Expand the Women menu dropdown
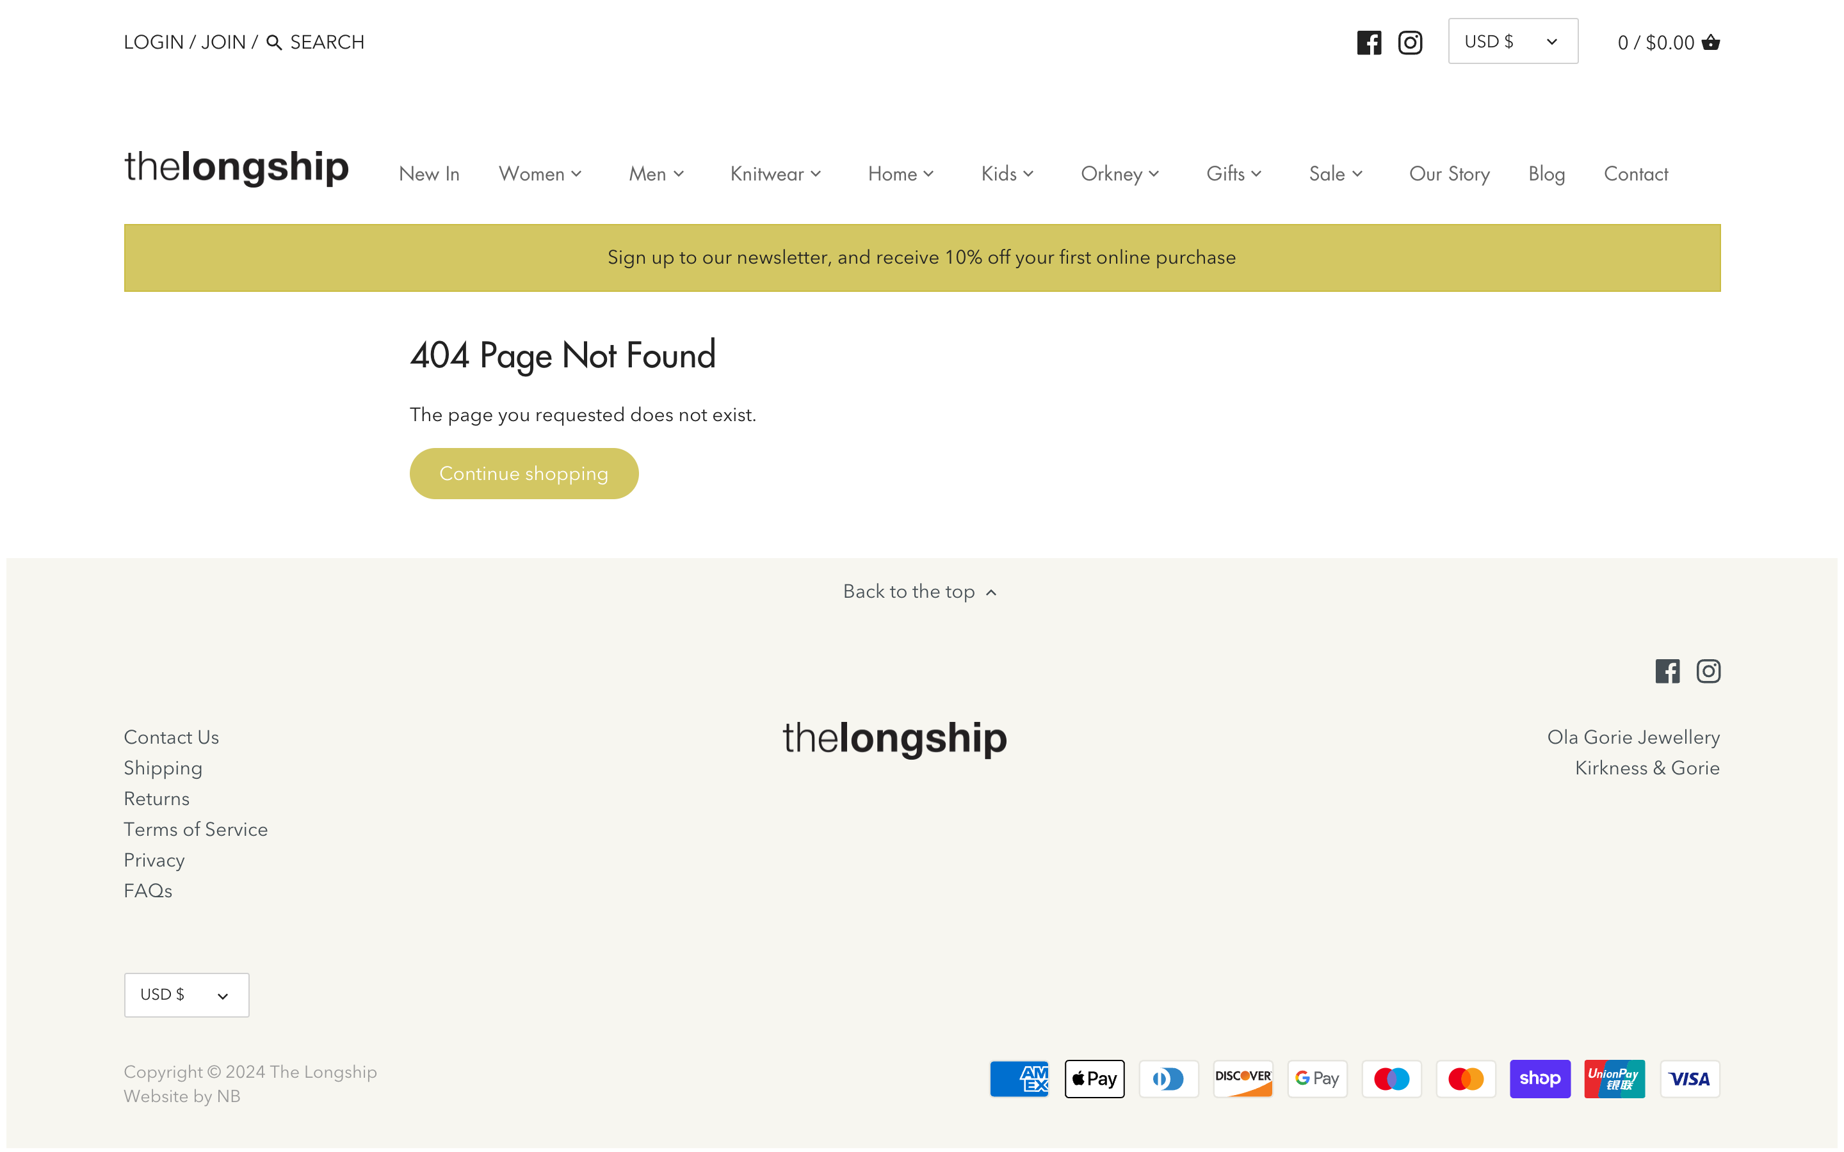This screenshot has height=1152, width=1844. [x=540, y=173]
